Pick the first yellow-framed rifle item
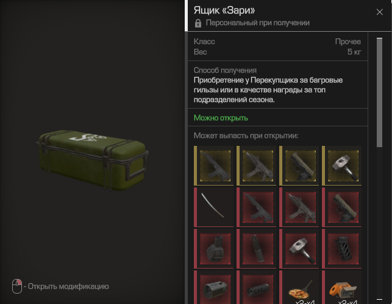 tap(214, 165)
